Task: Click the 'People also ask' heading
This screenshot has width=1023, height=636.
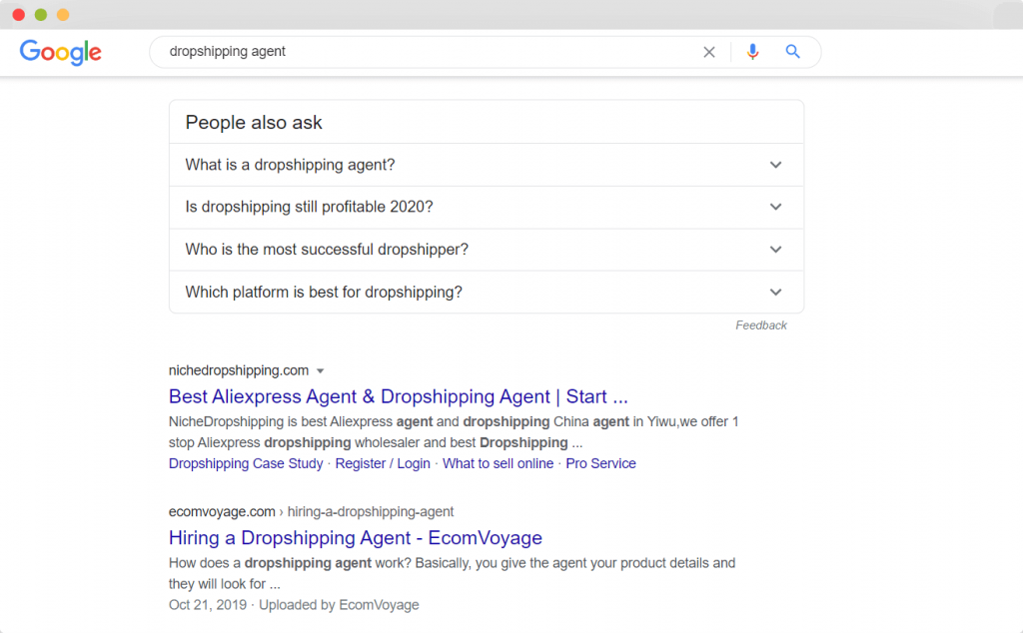Action: [254, 123]
